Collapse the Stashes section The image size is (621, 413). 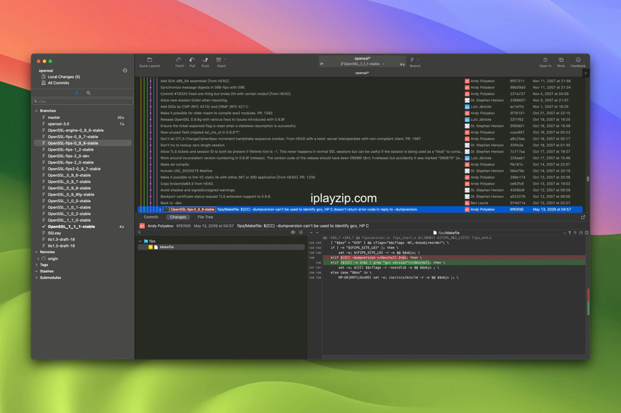pyautogui.click(x=37, y=272)
